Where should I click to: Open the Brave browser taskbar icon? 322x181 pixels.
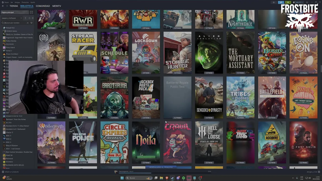[167, 178]
